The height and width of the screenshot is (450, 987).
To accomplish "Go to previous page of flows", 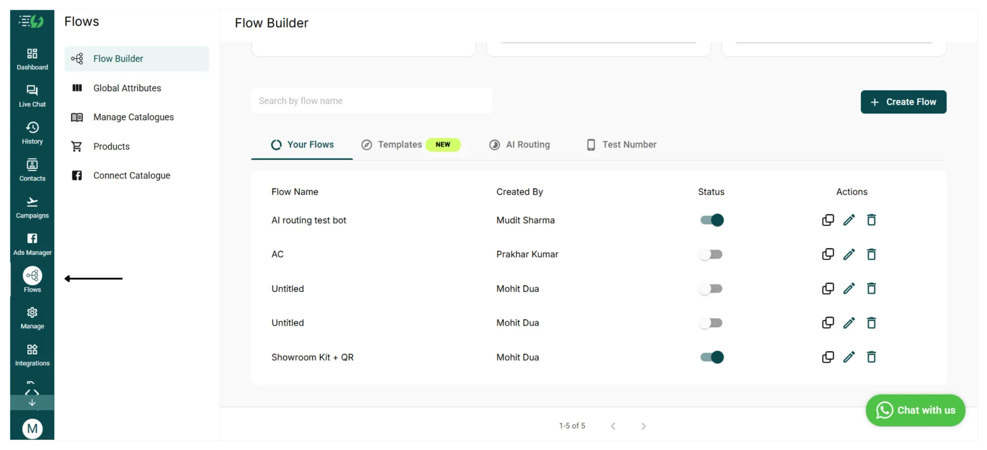I will 613,426.
